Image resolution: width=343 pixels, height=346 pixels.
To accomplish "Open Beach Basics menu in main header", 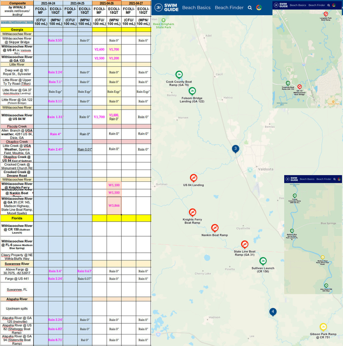I will click(196, 7).
